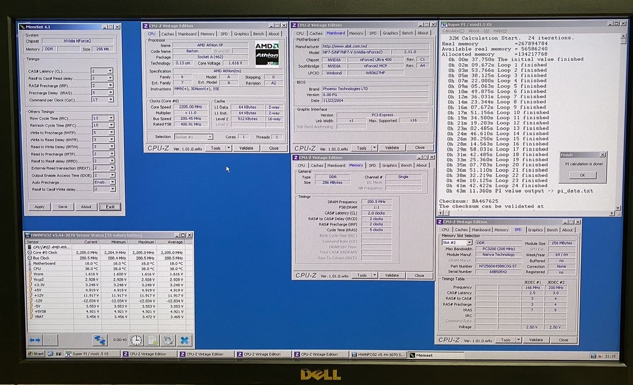Viewport: 633px width, 385px height.
Task: Open Write to Precharge (tWTP) dropdown
Action: (111, 133)
